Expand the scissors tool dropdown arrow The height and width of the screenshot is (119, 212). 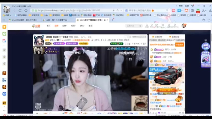pyautogui.click(x=206, y=11)
